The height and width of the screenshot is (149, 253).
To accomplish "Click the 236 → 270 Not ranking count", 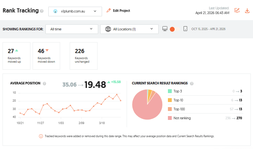I will point(233,118).
